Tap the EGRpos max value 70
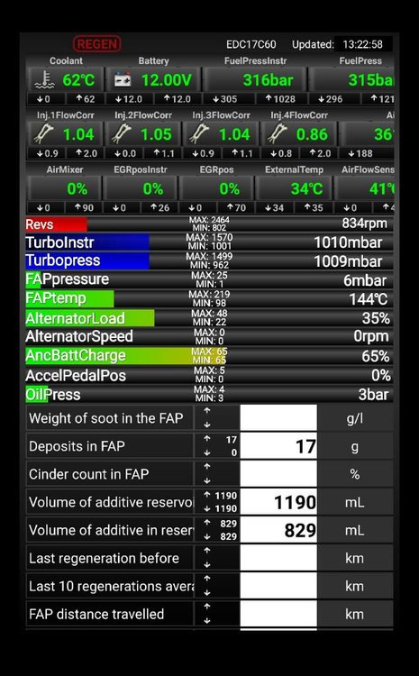Screen dimensions: 419x676 pos(236,208)
